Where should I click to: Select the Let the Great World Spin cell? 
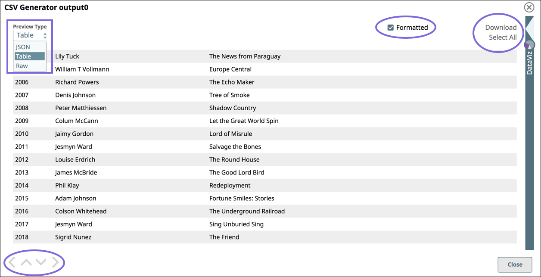tap(244, 121)
